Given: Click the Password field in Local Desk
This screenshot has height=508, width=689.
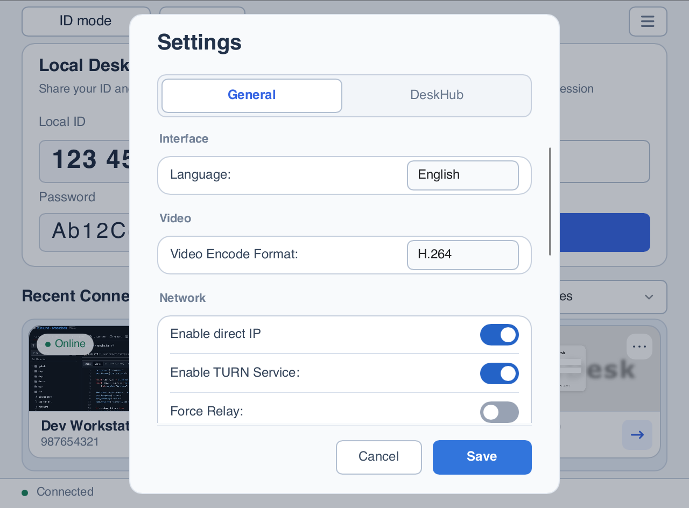Looking at the screenshot, I should [x=85, y=232].
